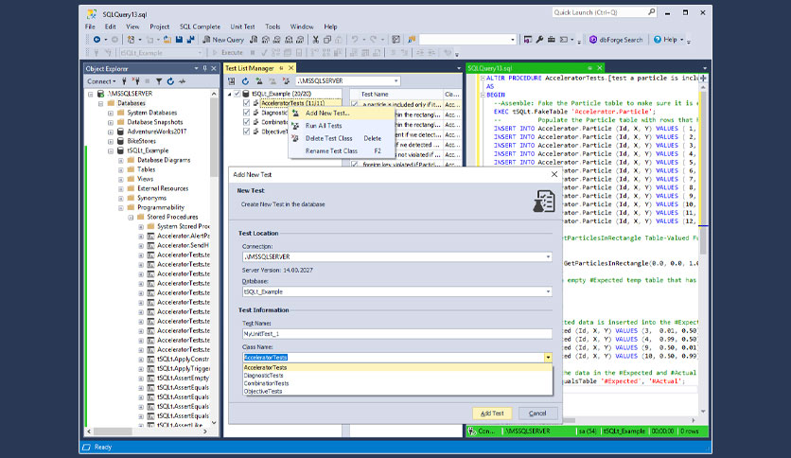Click the Cancel button in dialog
This screenshot has width=791, height=458.
(537, 414)
